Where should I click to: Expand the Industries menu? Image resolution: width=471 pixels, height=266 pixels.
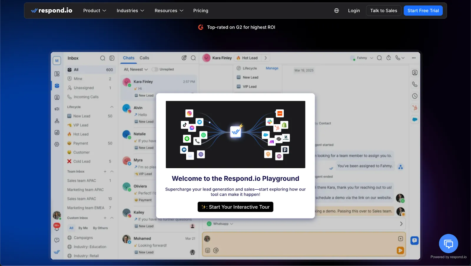point(130,11)
